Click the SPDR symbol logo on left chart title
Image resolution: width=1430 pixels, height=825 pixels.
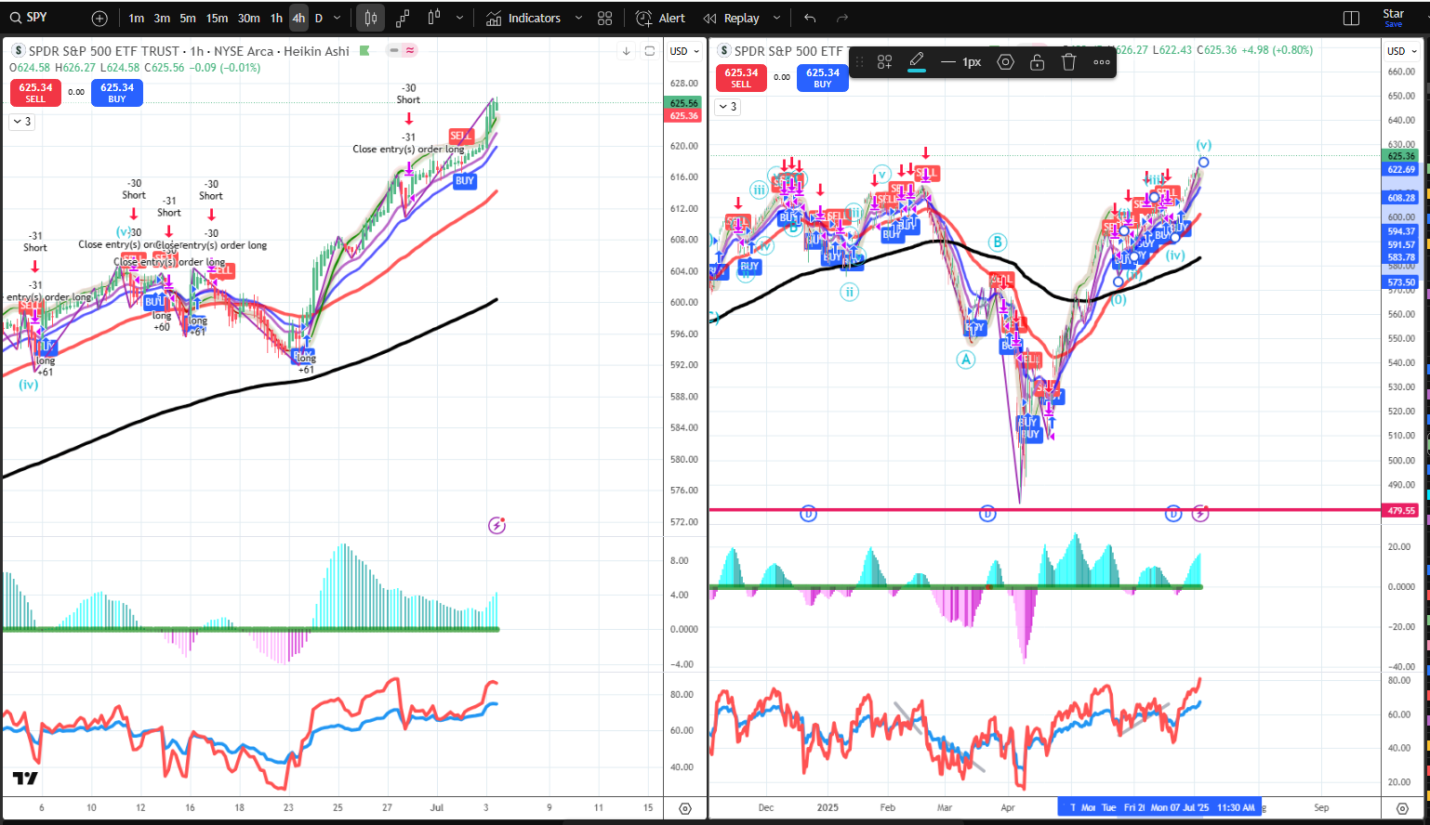pos(19,51)
